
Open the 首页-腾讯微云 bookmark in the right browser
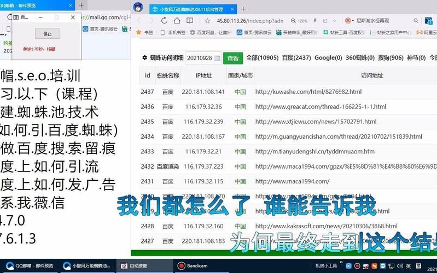(254, 33)
